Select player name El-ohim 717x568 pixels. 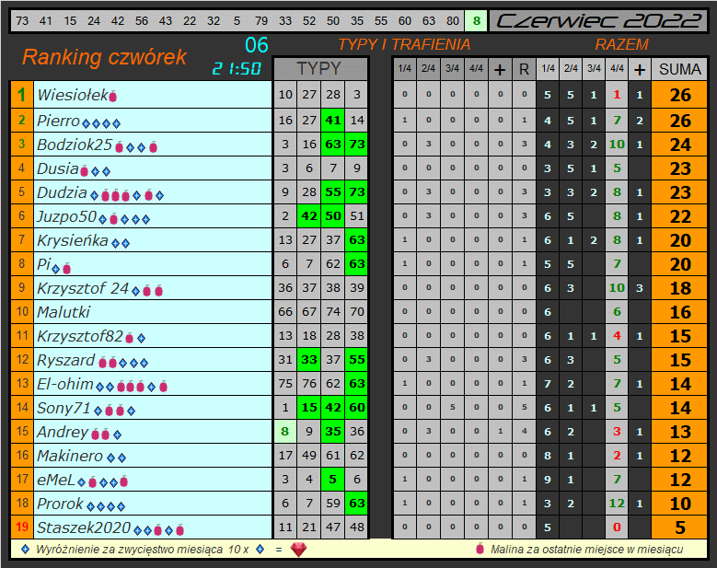pyautogui.click(x=65, y=384)
